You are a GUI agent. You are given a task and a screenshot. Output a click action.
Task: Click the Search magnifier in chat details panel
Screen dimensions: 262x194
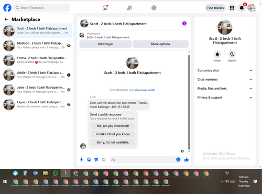pyautogui.click(x=232, y=55)
